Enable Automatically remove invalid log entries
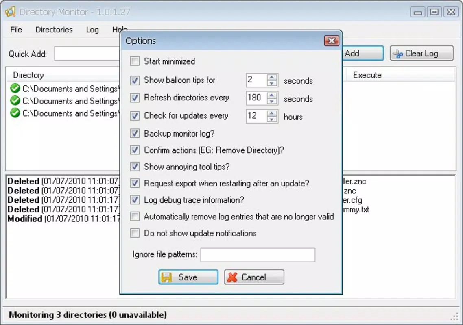Image resolution: width=463 pixels, height=325 pixels. [x=135, y=217]
